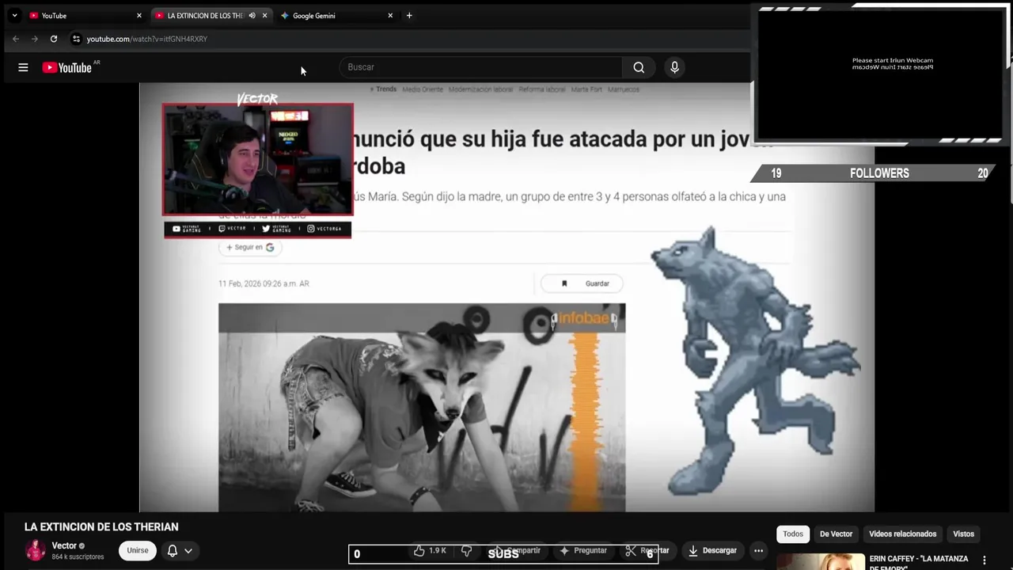
Task: Open the notification bell dropdown
Action: [180, 550]
